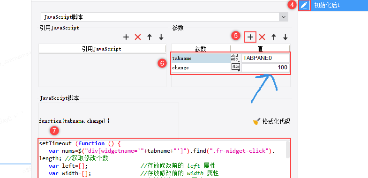Open the JavaScript脚本 type dropdown
This screenshot has width=368, height=178.
[284, 17]
